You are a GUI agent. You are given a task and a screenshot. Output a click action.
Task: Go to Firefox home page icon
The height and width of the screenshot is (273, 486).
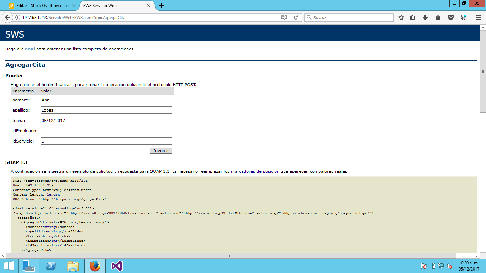tap(438, 17)
